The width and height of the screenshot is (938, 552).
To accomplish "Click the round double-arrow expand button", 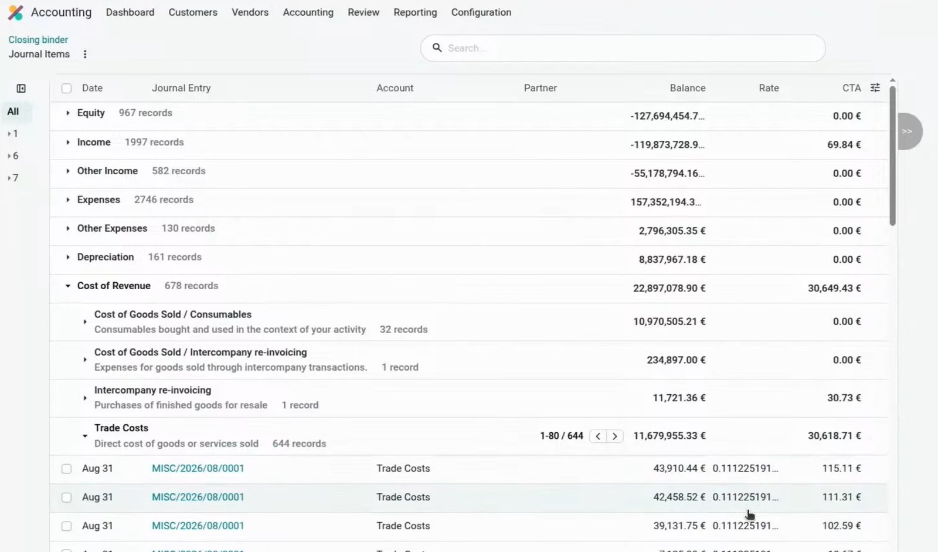I will pos(908,131).
